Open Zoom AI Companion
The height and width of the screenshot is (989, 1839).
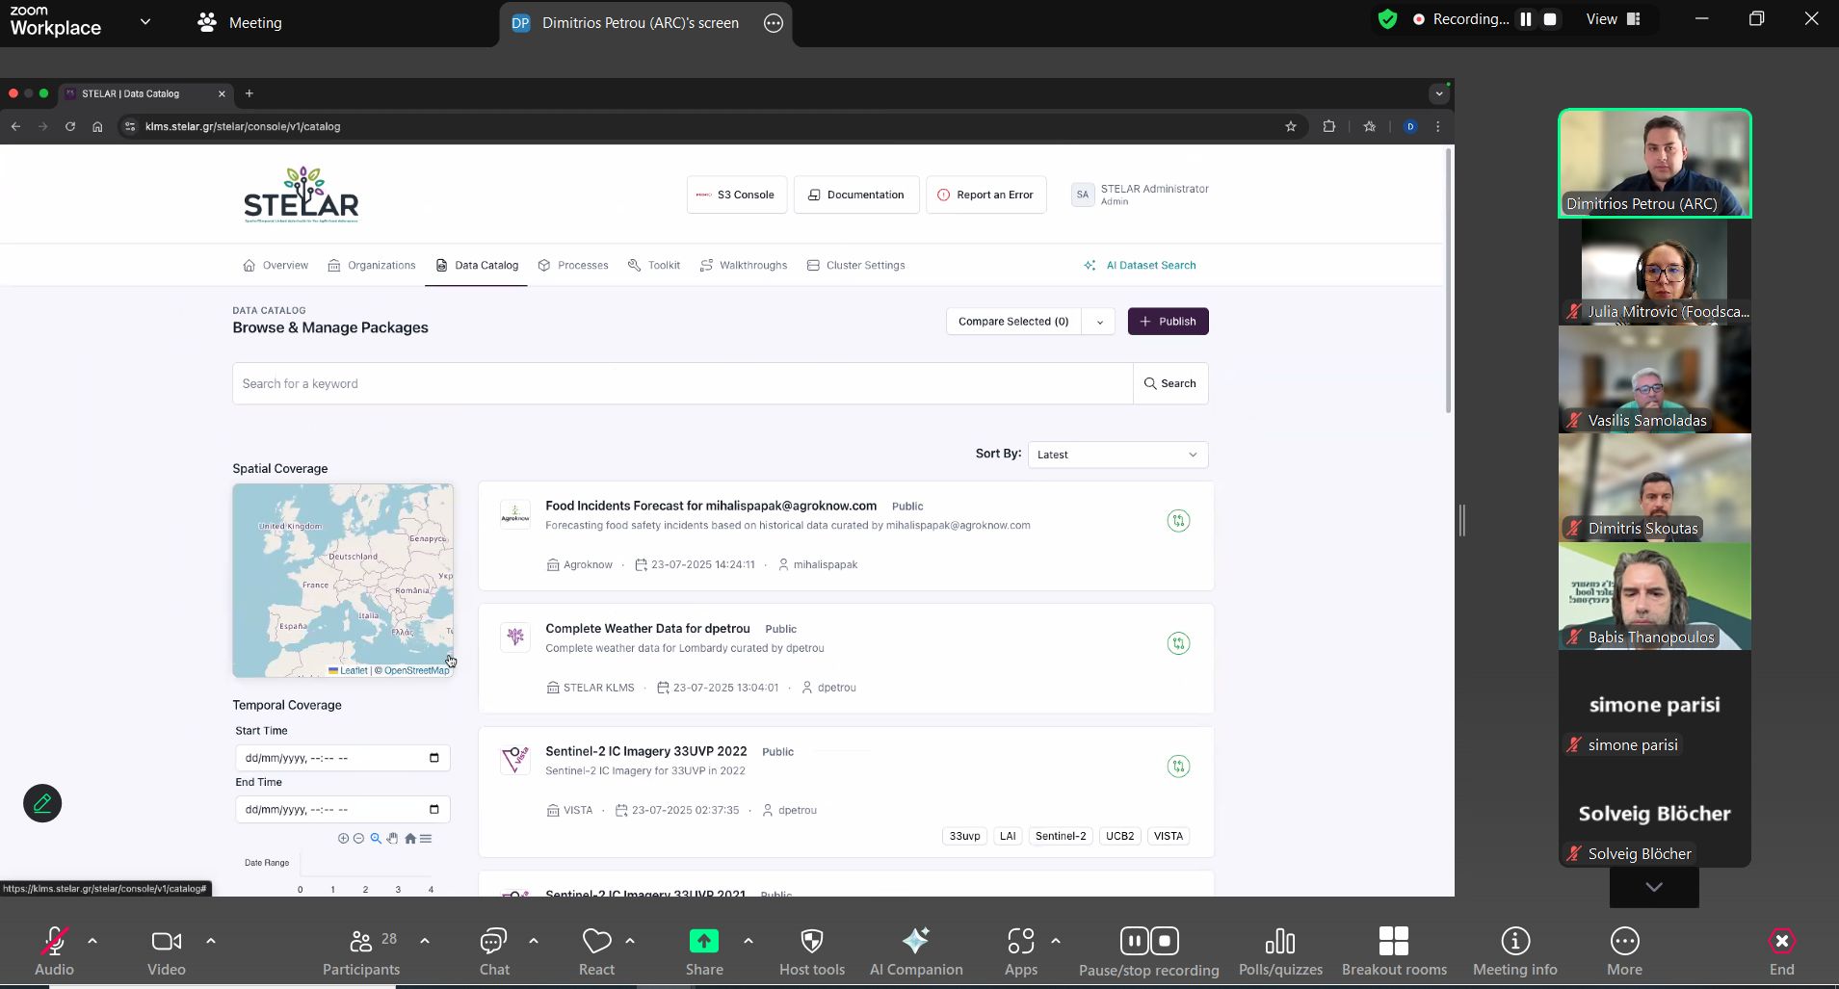[x=915, y=950]
